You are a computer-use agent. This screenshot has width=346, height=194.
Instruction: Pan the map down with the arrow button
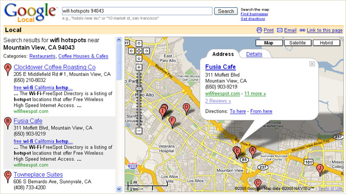coord(139,58)
